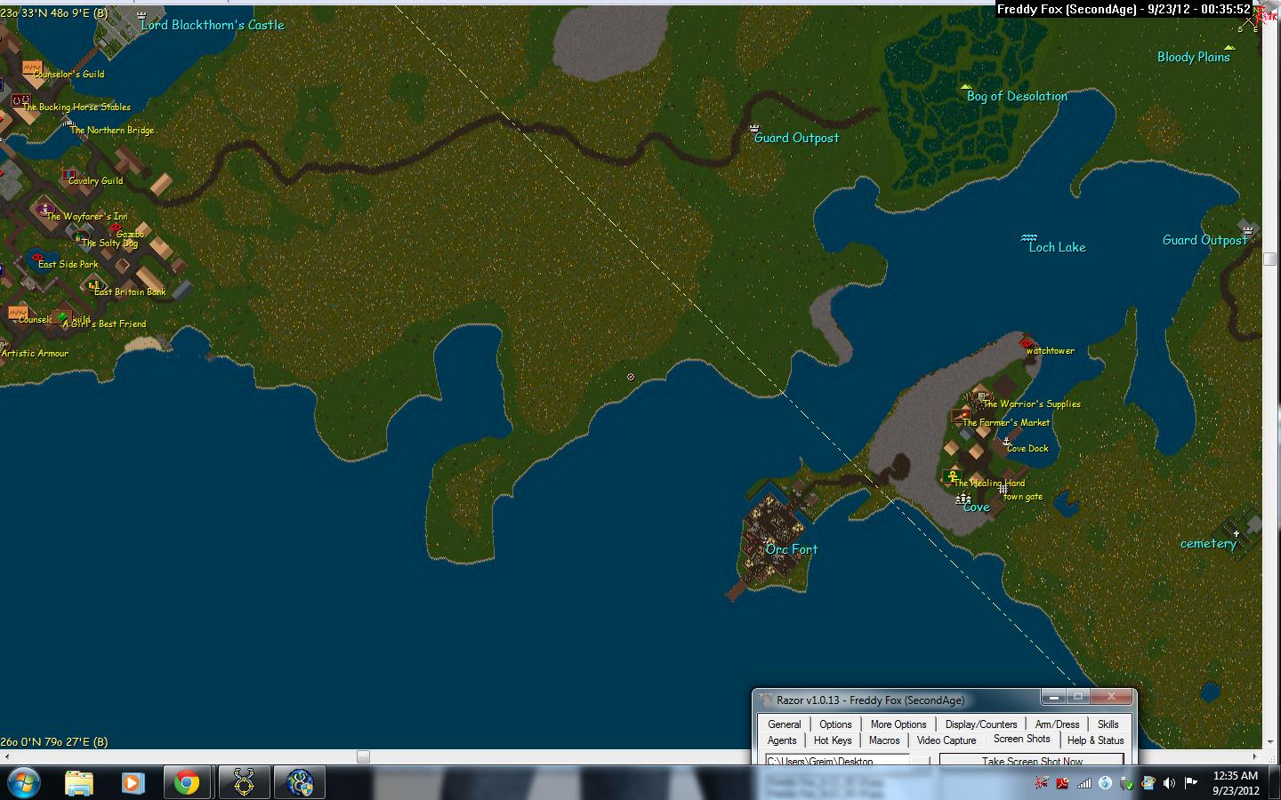Click the Bucking Horse Stables horseshoe icon

coord(20,100)
